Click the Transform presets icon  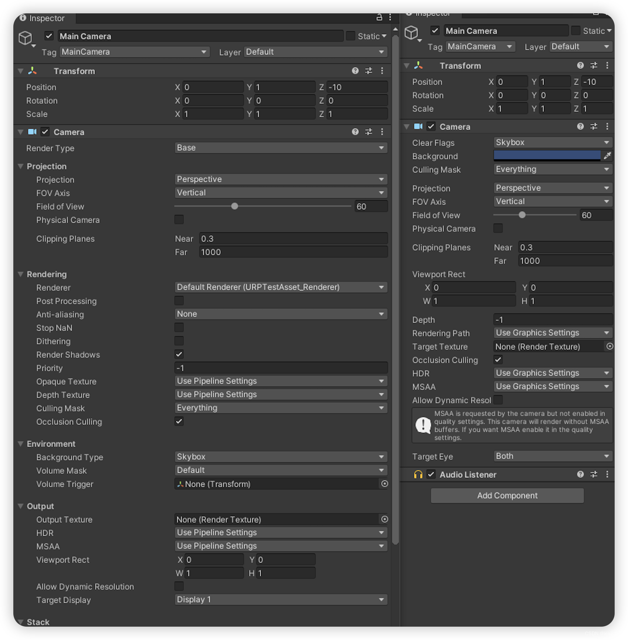pos(368,71)
